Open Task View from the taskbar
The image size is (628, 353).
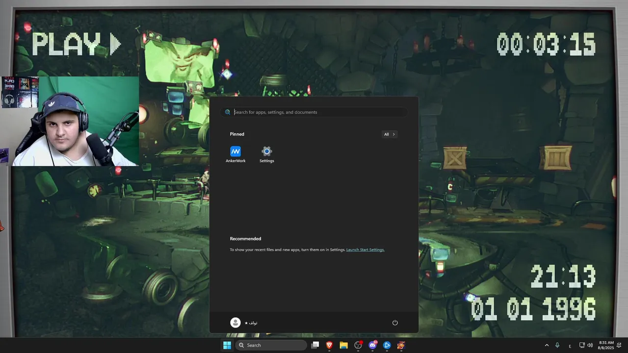click(315, 345)
